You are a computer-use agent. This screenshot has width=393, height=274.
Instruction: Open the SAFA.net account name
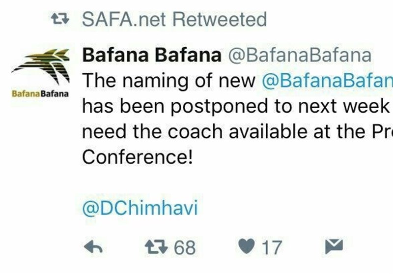click(x=125, y=20)
